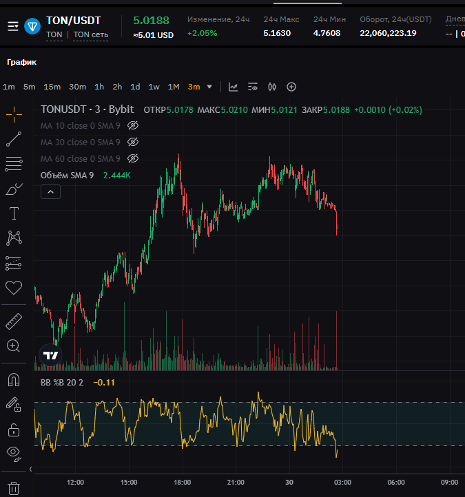Click the current price 5.0188
This screenshot has width=465, height=497.
(152, 20)
